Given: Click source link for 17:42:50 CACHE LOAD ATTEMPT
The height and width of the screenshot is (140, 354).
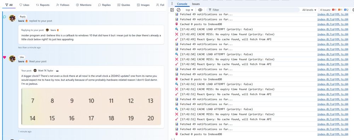Looking at the screenshot, I should [332, 54].
